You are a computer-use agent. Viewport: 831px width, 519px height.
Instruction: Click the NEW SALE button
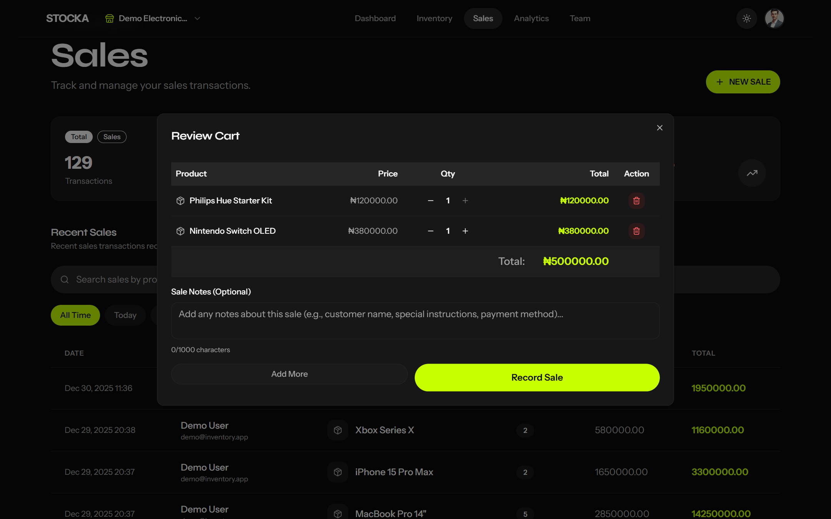(x=743, y=82)
